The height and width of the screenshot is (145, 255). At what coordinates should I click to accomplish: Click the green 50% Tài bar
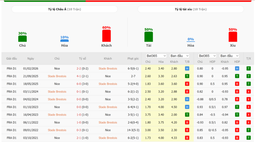tap(149, 37)
